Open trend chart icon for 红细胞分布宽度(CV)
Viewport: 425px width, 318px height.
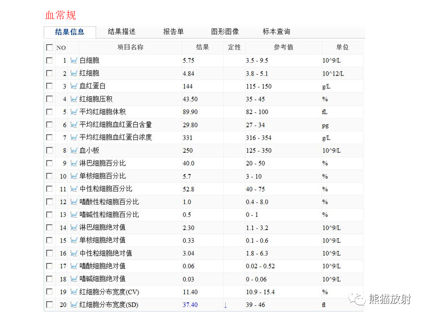(x=74, y=291)
